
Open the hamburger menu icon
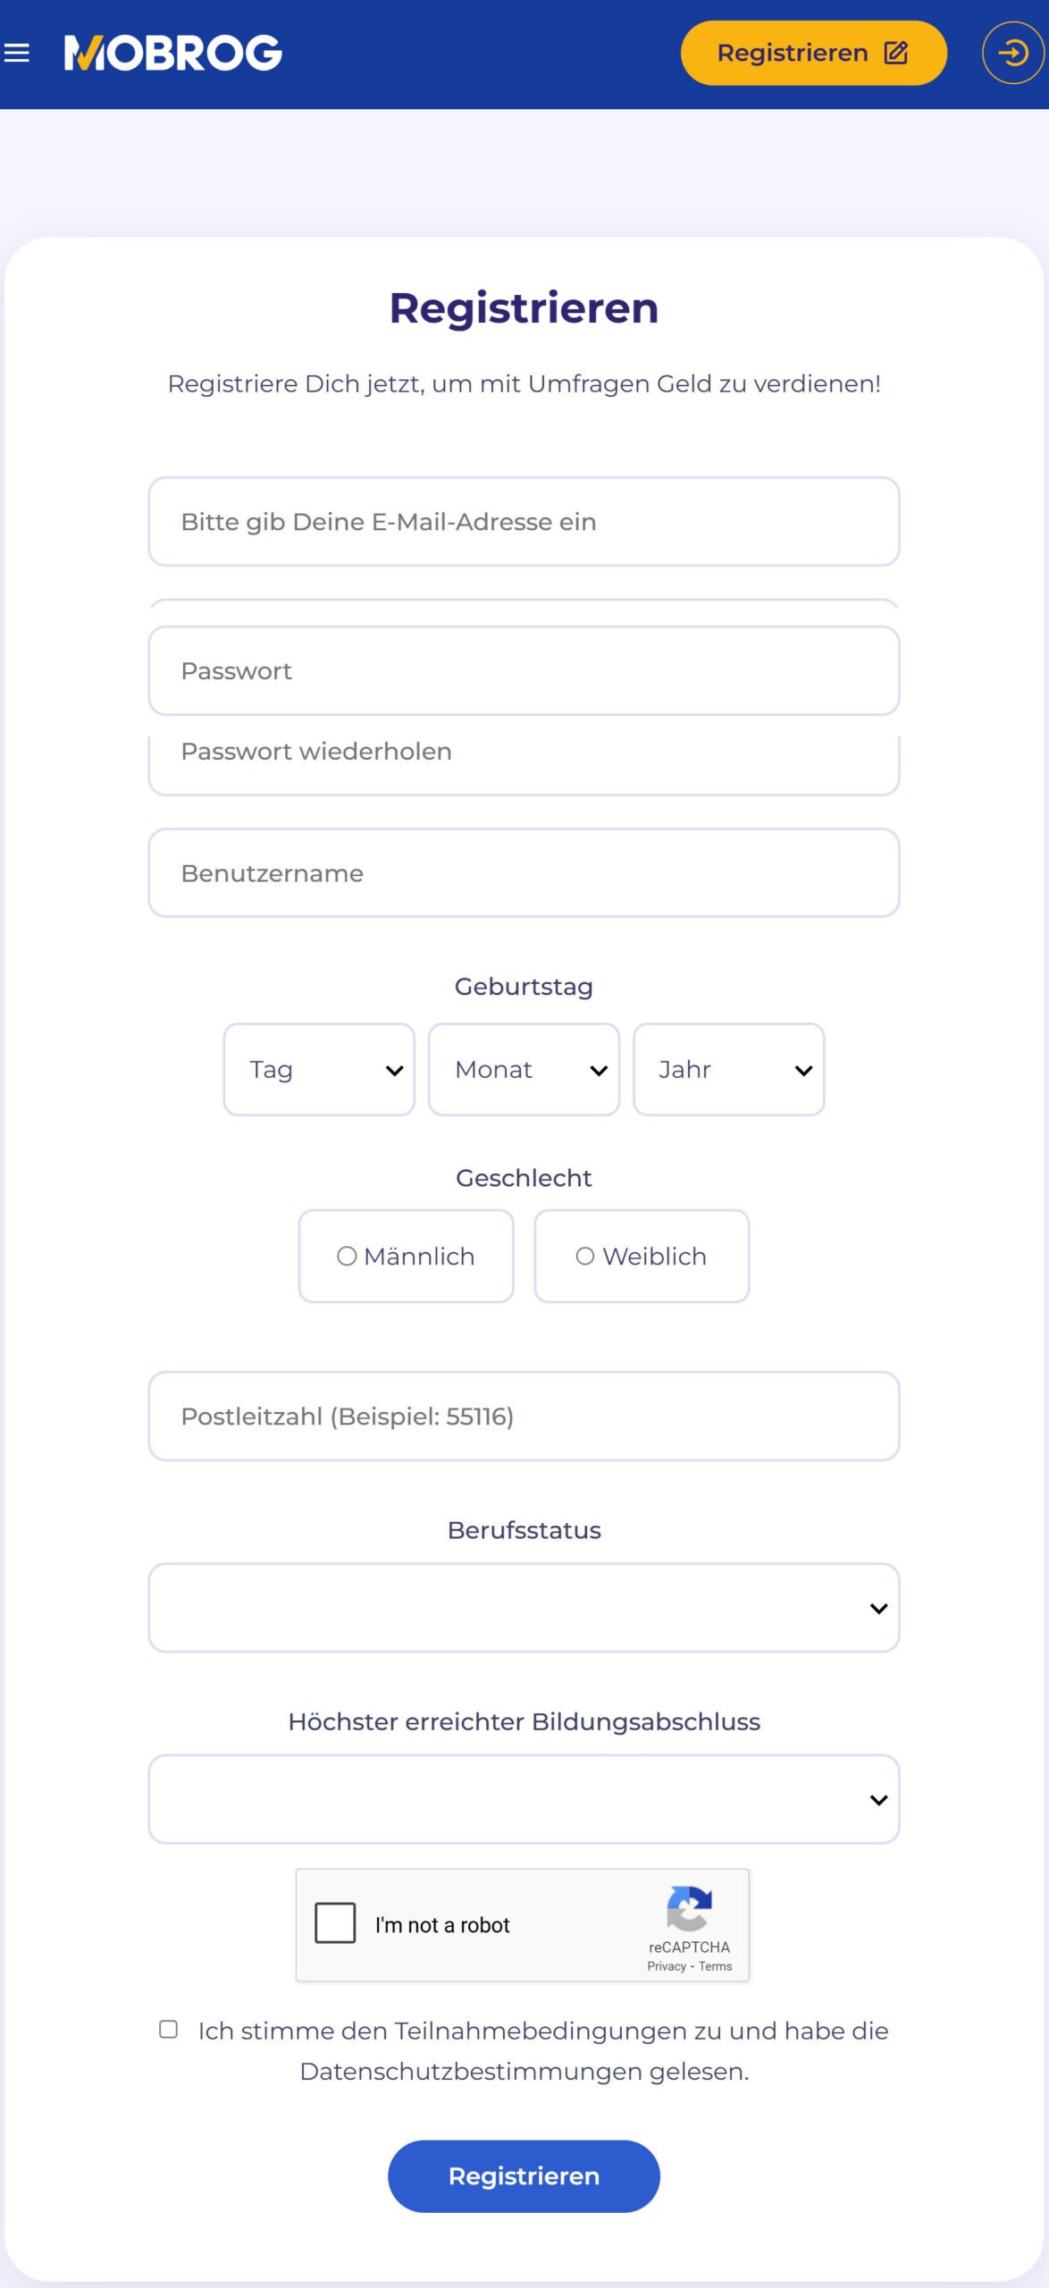(17, 54)
